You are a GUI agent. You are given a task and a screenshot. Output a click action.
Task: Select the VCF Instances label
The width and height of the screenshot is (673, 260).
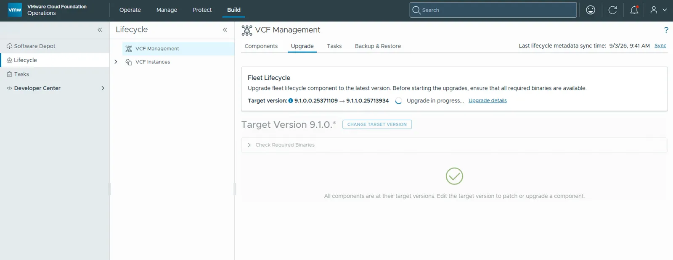[153, 62]
